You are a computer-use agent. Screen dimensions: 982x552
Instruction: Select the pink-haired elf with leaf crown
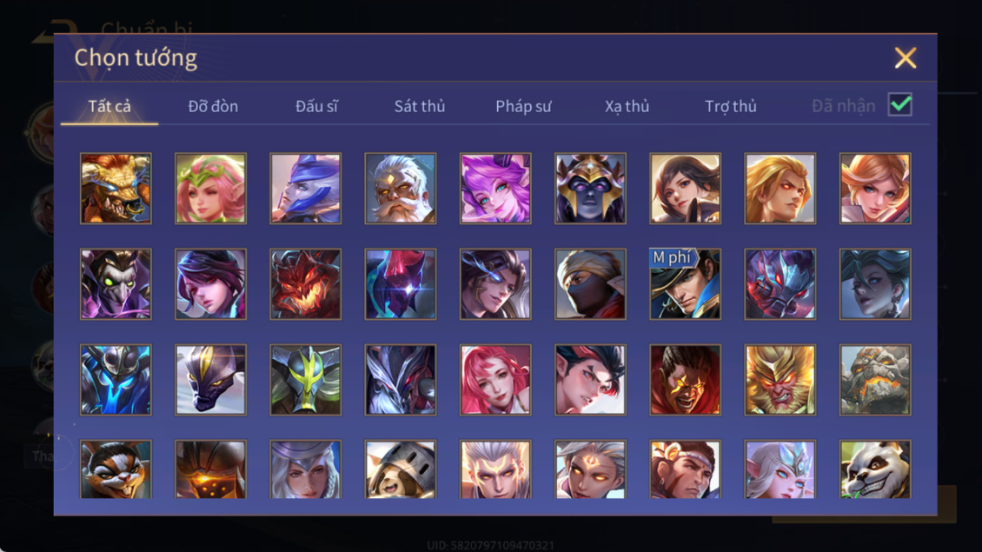tap(210, 189)
